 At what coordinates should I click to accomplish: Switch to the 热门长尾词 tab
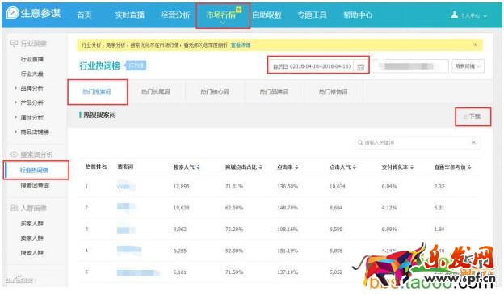pyautogui.click(x=156, y=91)
